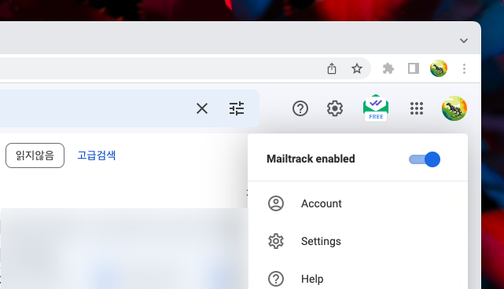Turn off the Mailtrack enabled switch
504x289 pixels.
(425, 159)
